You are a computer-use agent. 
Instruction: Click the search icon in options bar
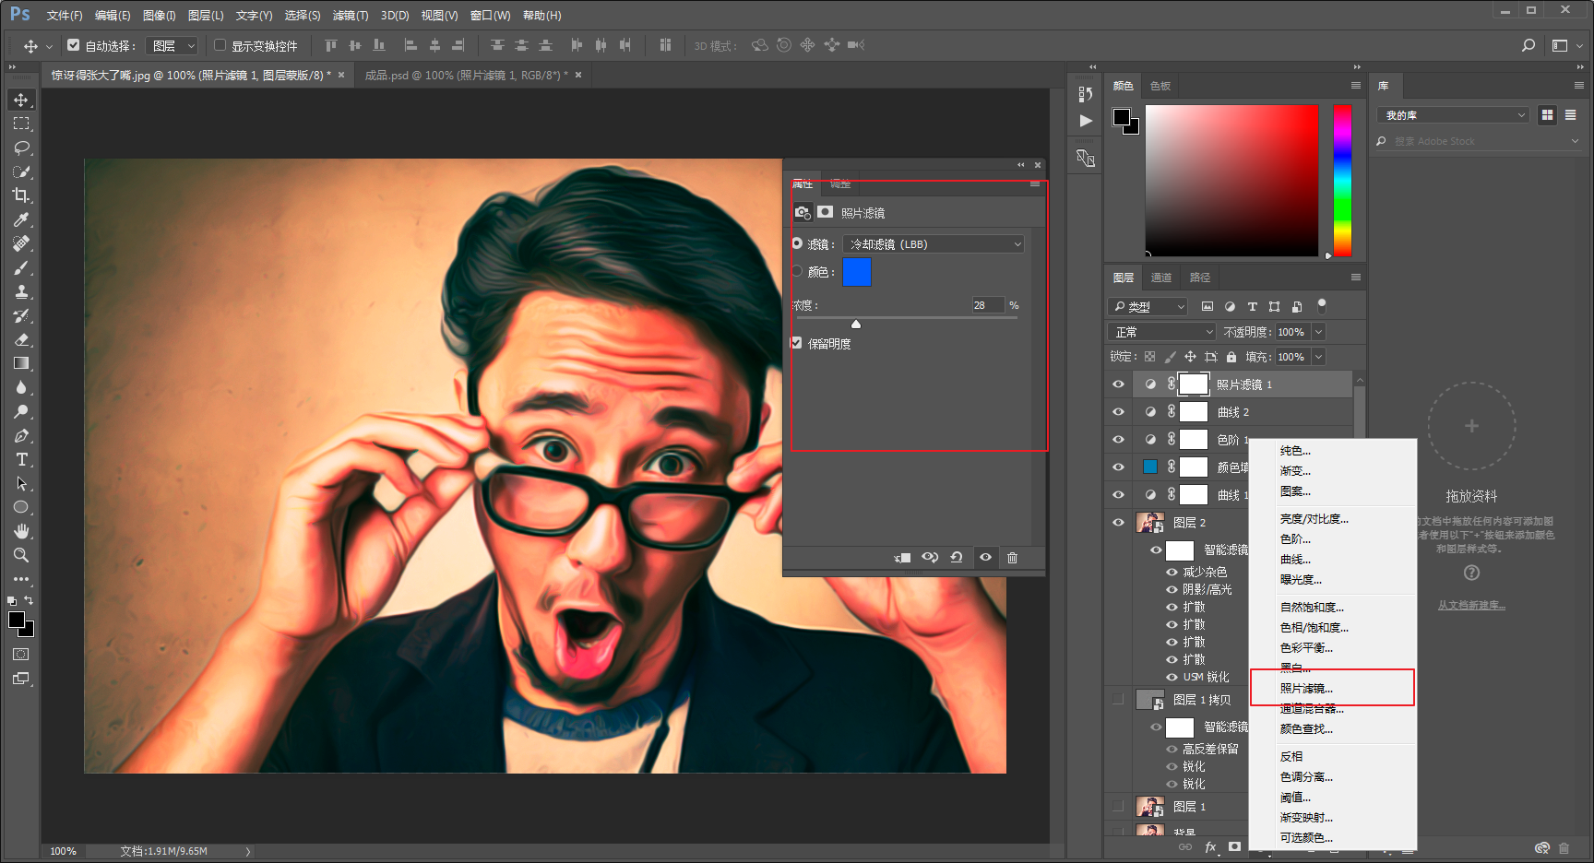1529,45
